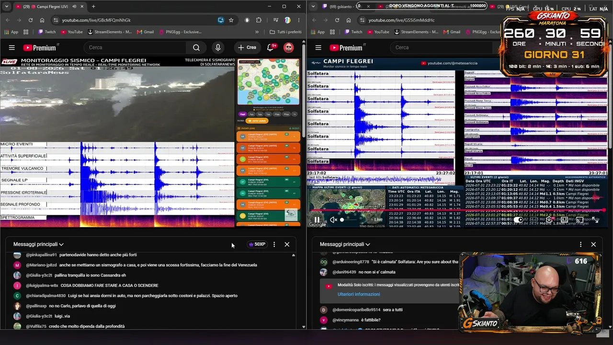Open YouTube bookmark in left browser
This screenshot has width=613, height=345.
pyautogui.click(x=71, y=32)
